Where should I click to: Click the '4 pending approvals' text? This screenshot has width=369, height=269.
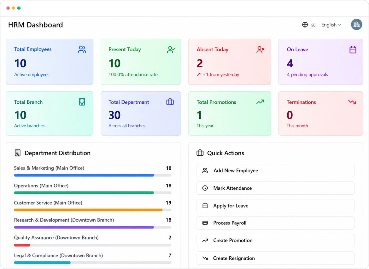tap(307, 75)
